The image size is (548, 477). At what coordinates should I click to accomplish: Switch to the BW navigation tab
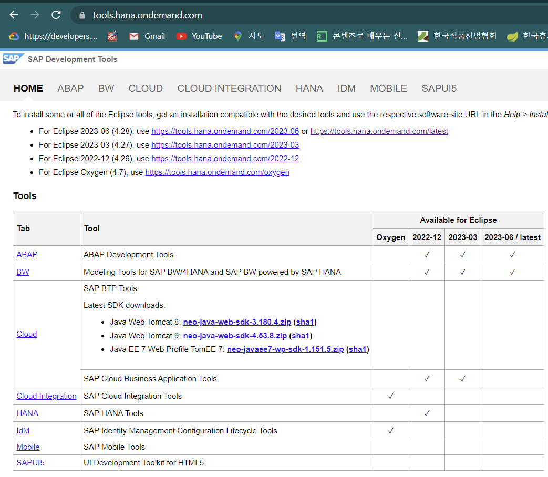[106, 88]
